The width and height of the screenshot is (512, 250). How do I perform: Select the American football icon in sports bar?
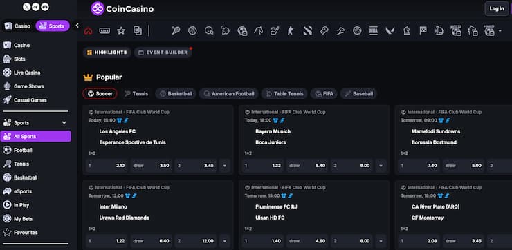(x=209, y=30)
